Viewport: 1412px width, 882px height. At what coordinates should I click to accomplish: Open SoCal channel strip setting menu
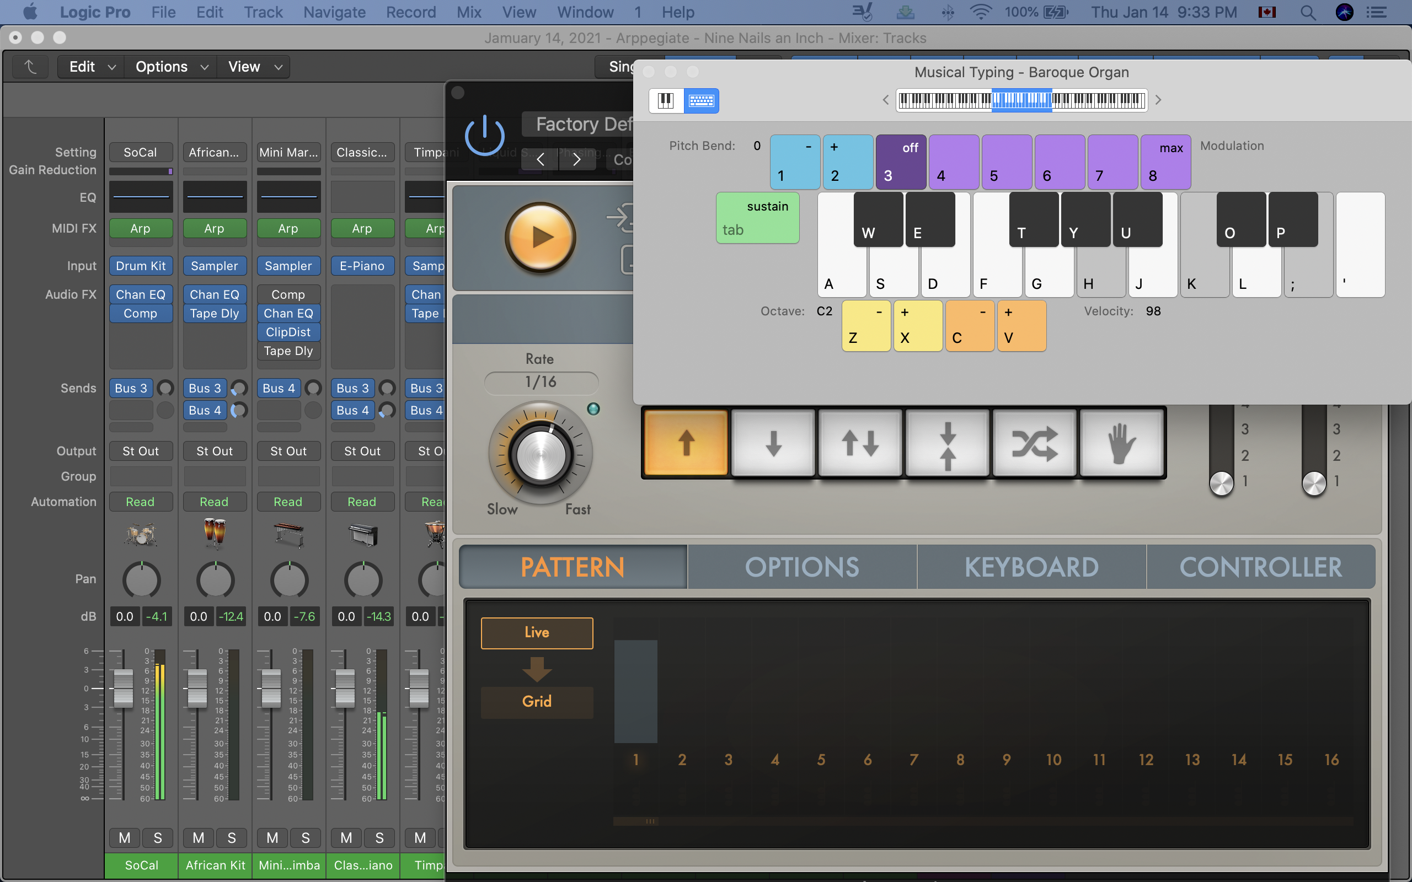(x=141, y=152)
